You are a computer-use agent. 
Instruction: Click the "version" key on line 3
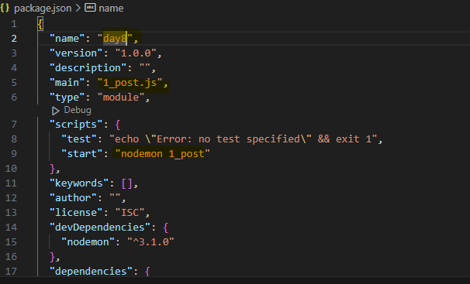pyautogui.click(x=76, y=53)
